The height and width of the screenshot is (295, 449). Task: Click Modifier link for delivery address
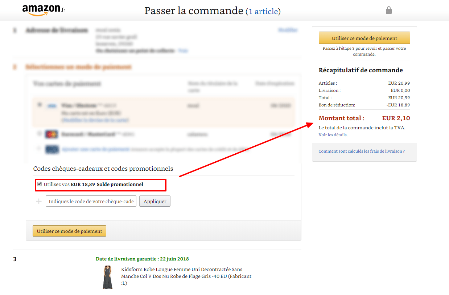(288, 30)
